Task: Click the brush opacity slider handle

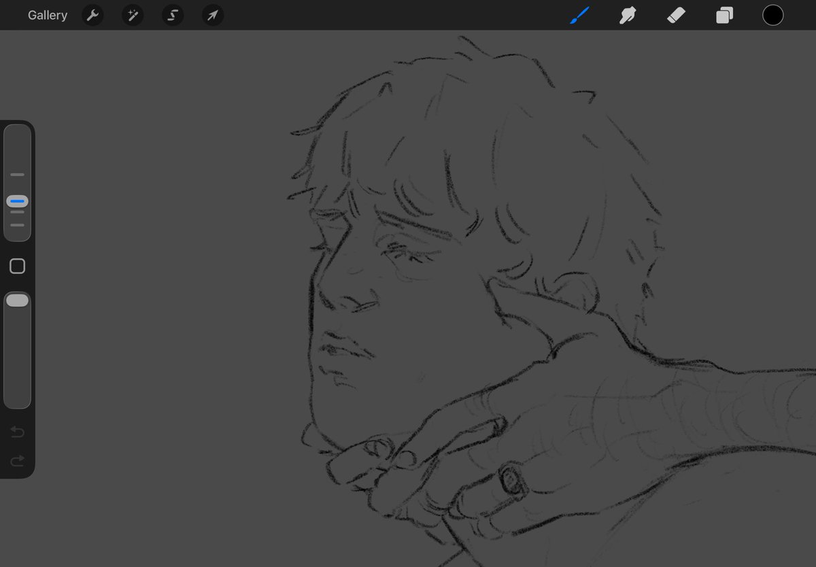Action: pyautogui.click(x=17, y=300)
